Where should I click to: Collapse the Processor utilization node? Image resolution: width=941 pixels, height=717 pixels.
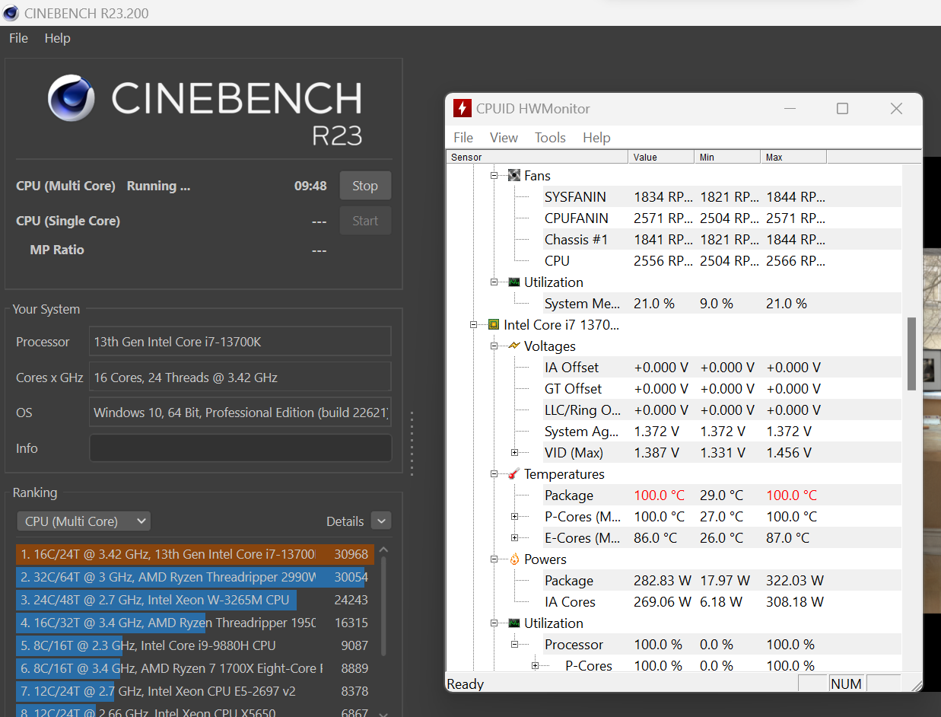pyautogui.click(x=514, y=644)
